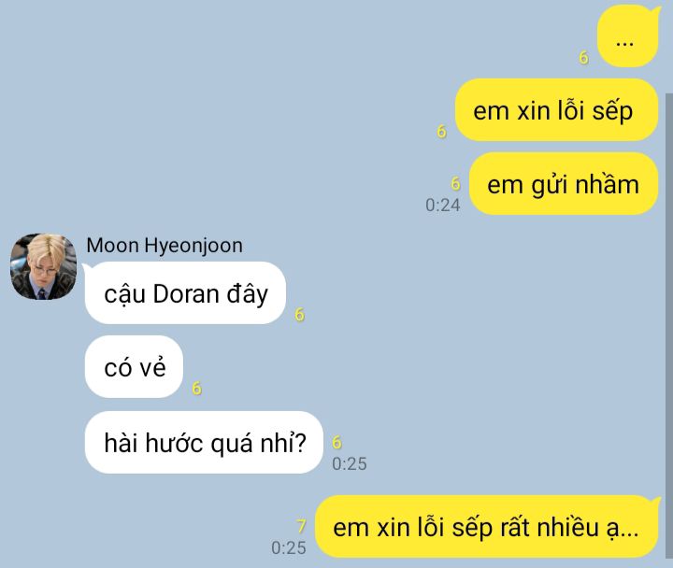Click the 0:24 timestamp
The height and width of the screenshot is (568, 673).
tap(442, 206)
